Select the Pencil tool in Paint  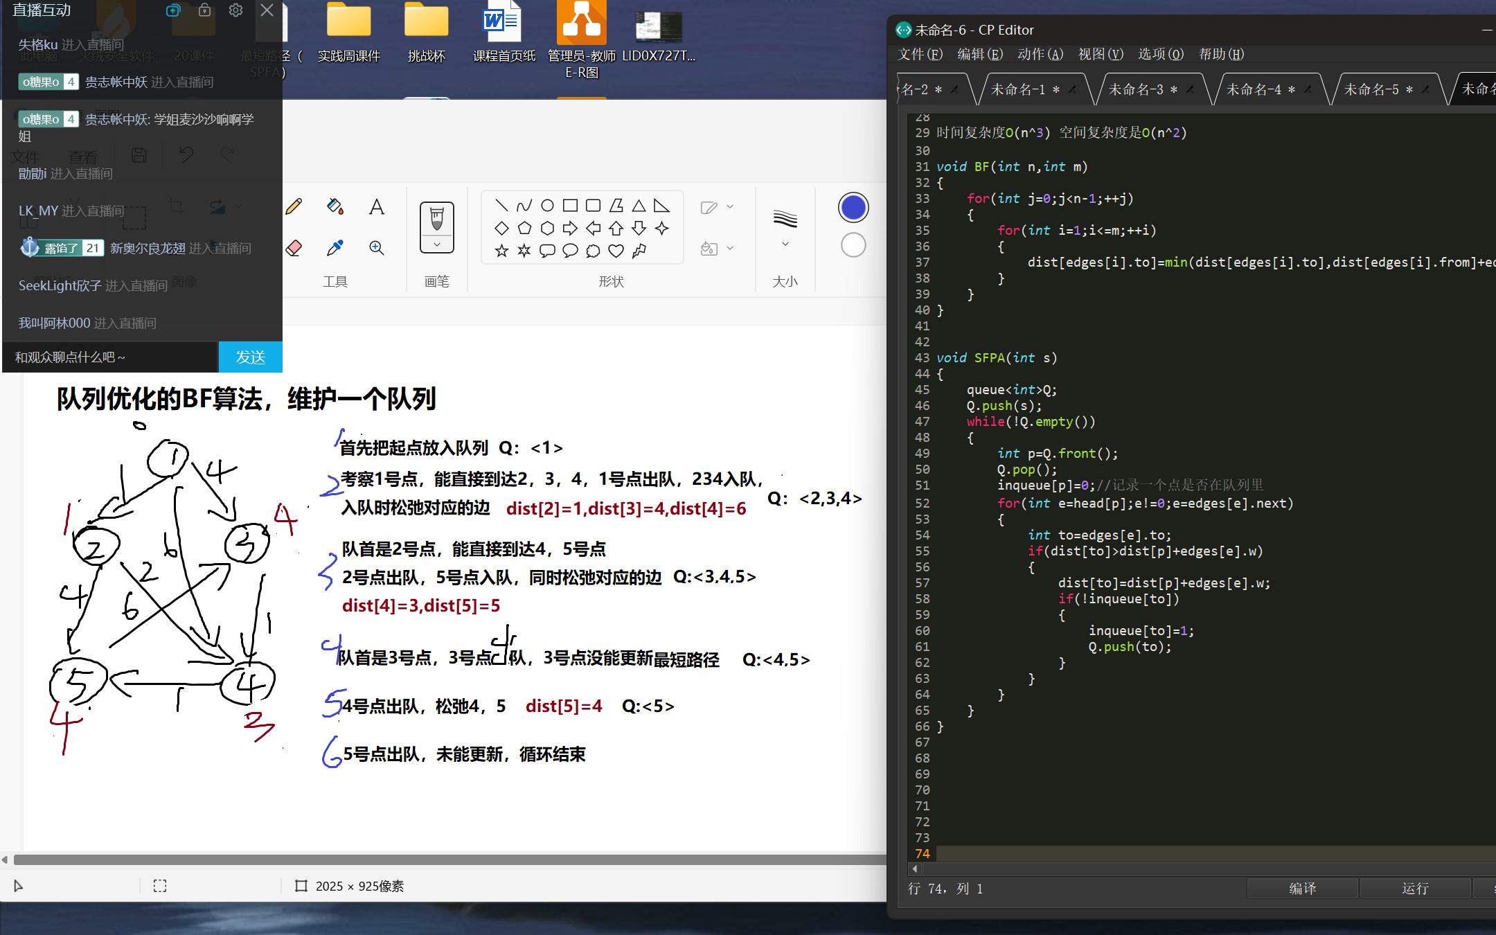[294, 206]
